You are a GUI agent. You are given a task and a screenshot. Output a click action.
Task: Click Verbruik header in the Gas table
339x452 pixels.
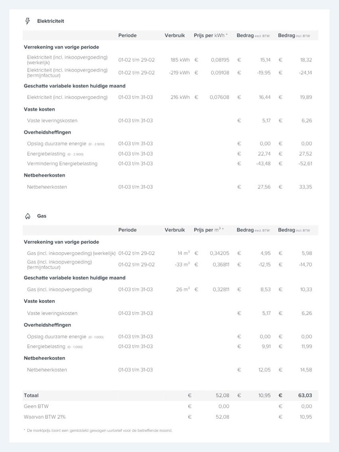175,230
